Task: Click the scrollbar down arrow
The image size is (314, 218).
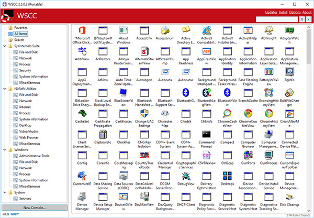Action: point(308,211)
